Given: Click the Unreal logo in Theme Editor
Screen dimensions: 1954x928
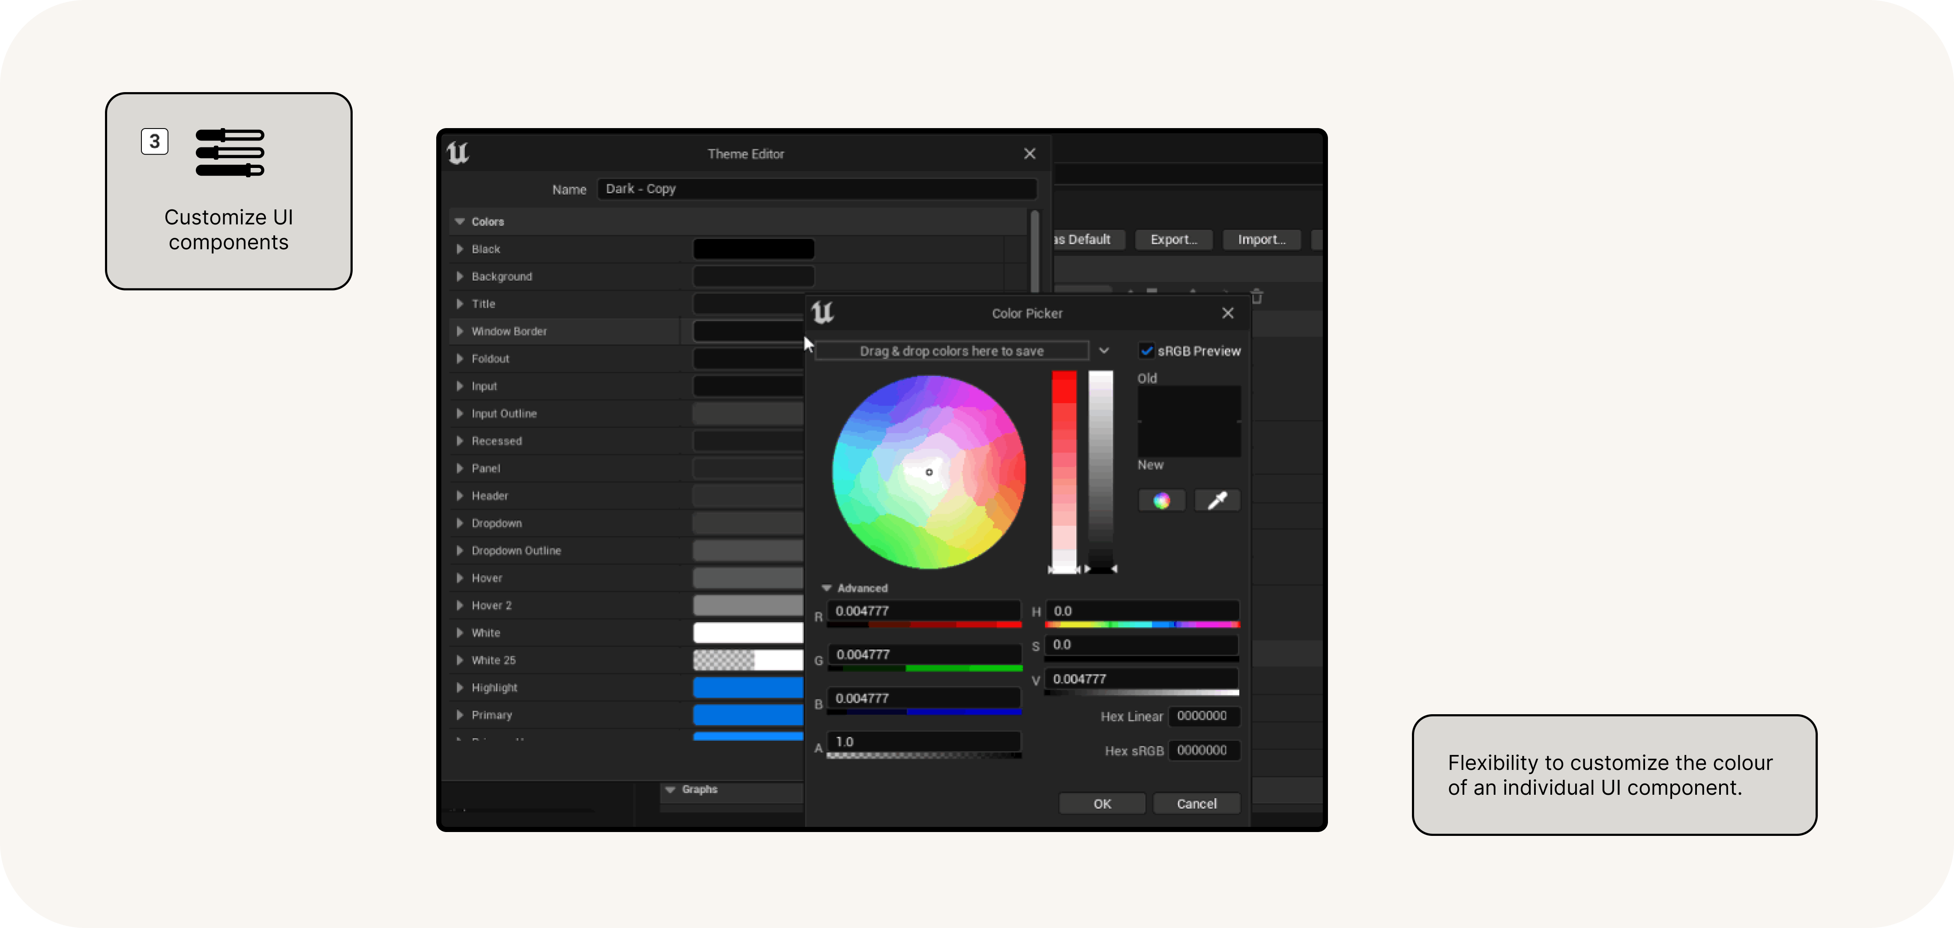Looking at the screenshot, I should tap(458, 153).
